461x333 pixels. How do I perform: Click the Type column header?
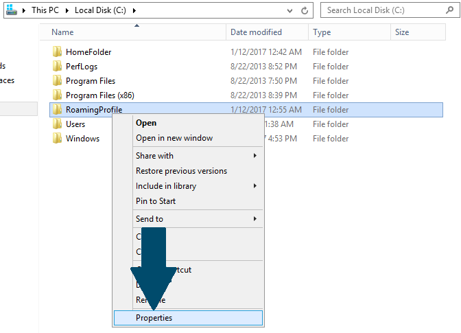coord(322,32)
